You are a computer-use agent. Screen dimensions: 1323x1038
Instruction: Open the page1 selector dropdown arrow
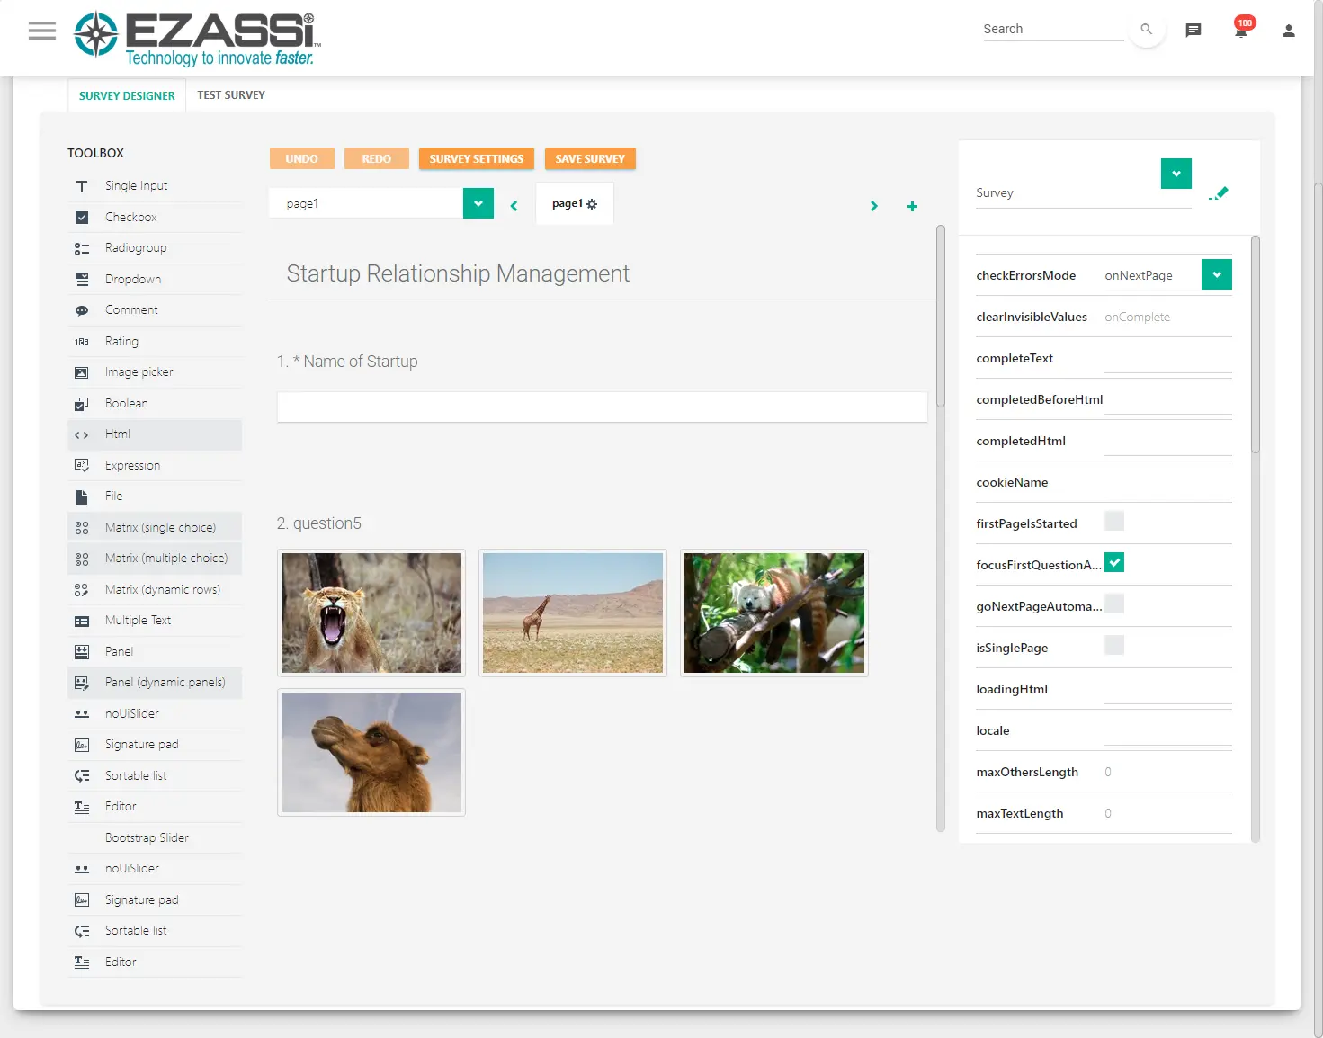[x=478, y=203]
